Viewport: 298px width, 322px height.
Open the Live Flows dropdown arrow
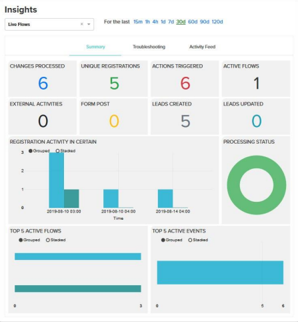[x=89, y=24]
